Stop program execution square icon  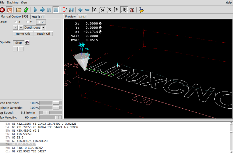[56, 10]
